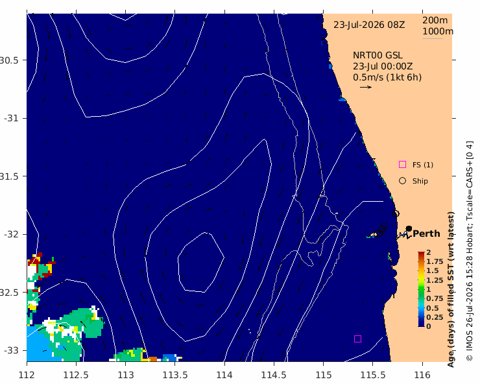This screenshot has height=384, width=480.
Task: Click the Perth city label
Action: pos(426,234)
